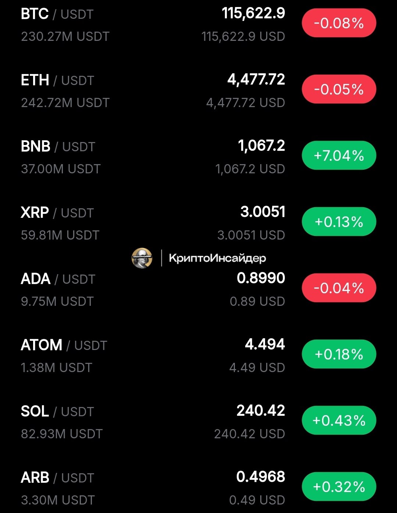Open the ADA / USDT pair
Image resolution: width=397 pixels, height=513 pixels.
(198, 289)
